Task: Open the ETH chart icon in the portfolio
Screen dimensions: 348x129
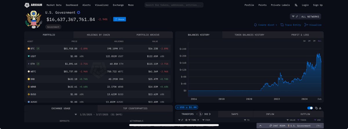Action: click(x=38, y=64)
